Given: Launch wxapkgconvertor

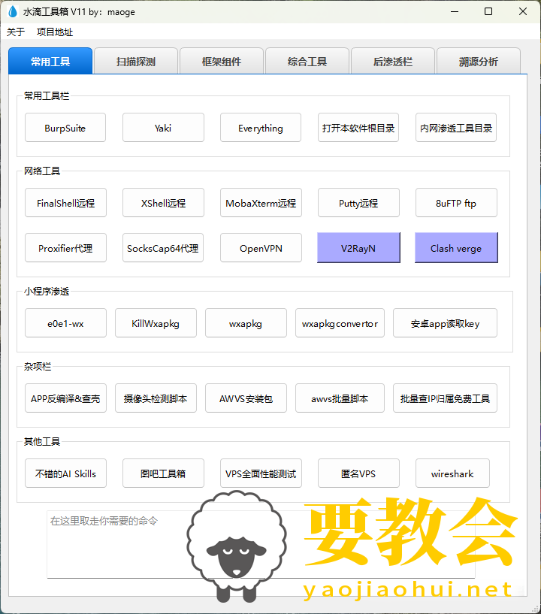Looking at the screenshot, I should coord(340,323).
